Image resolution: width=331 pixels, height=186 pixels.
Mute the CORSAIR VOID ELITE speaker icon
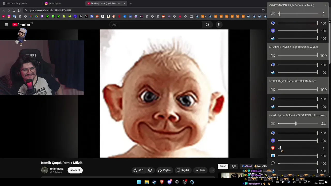[x=273, y=123]
